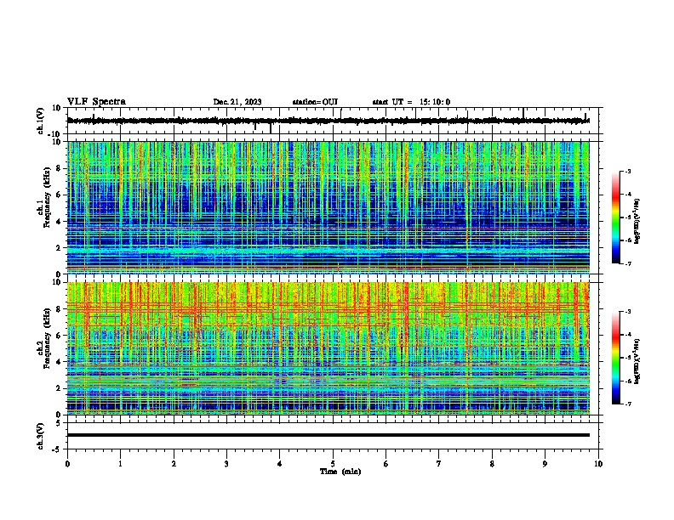Click time axis tick label 3
Screen dimensions: 674x520
pyautogui.click(x=226, y=463)
